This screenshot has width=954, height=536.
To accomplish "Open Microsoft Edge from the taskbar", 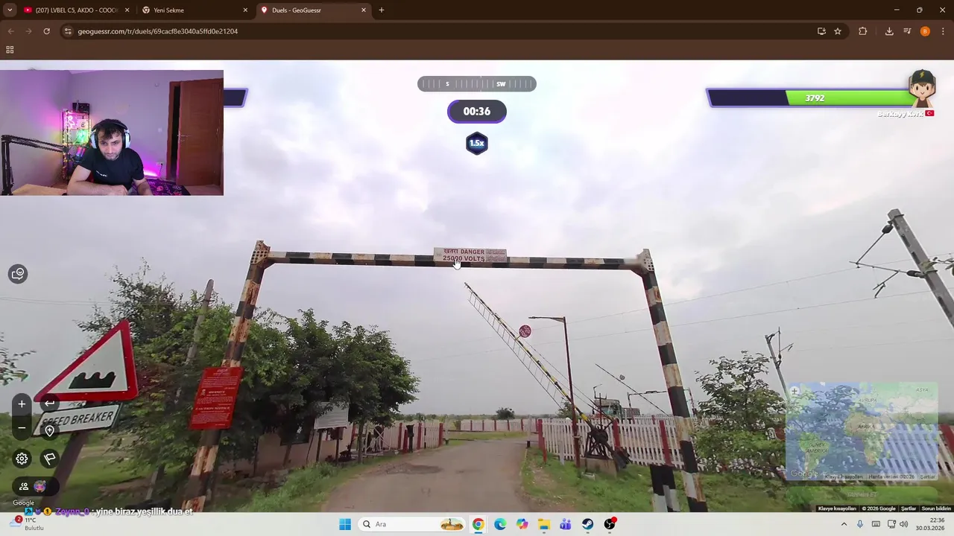I will pyautogui.click(x=500, y=524).
